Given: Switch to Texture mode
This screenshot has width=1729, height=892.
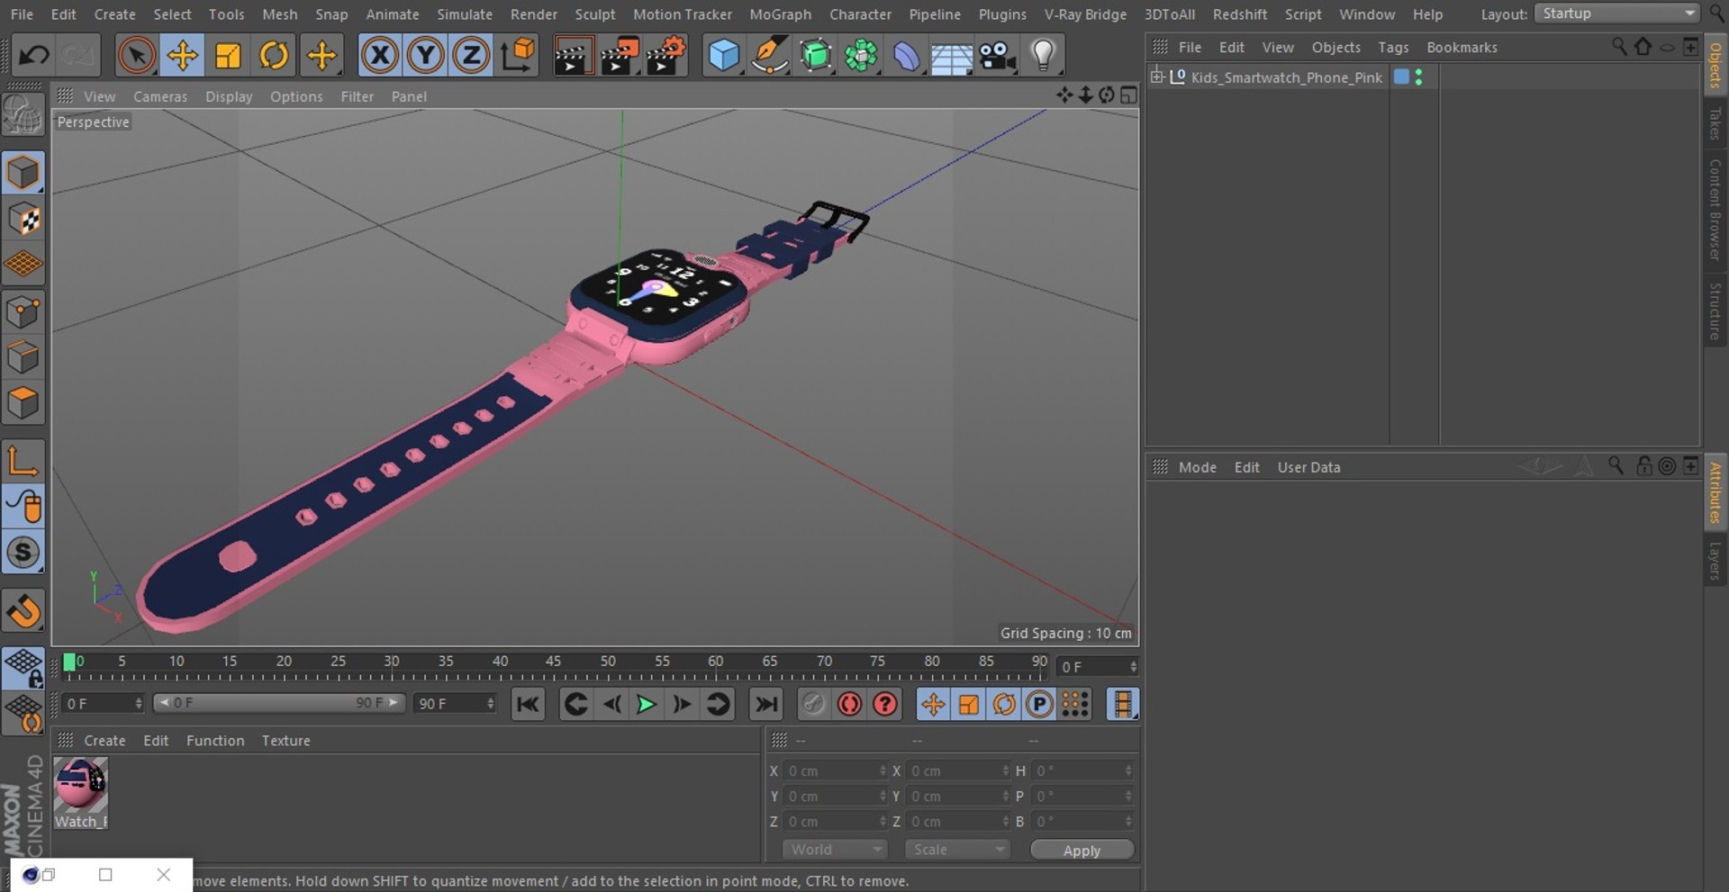Looking at the screenshot, I should coord(23,219).
